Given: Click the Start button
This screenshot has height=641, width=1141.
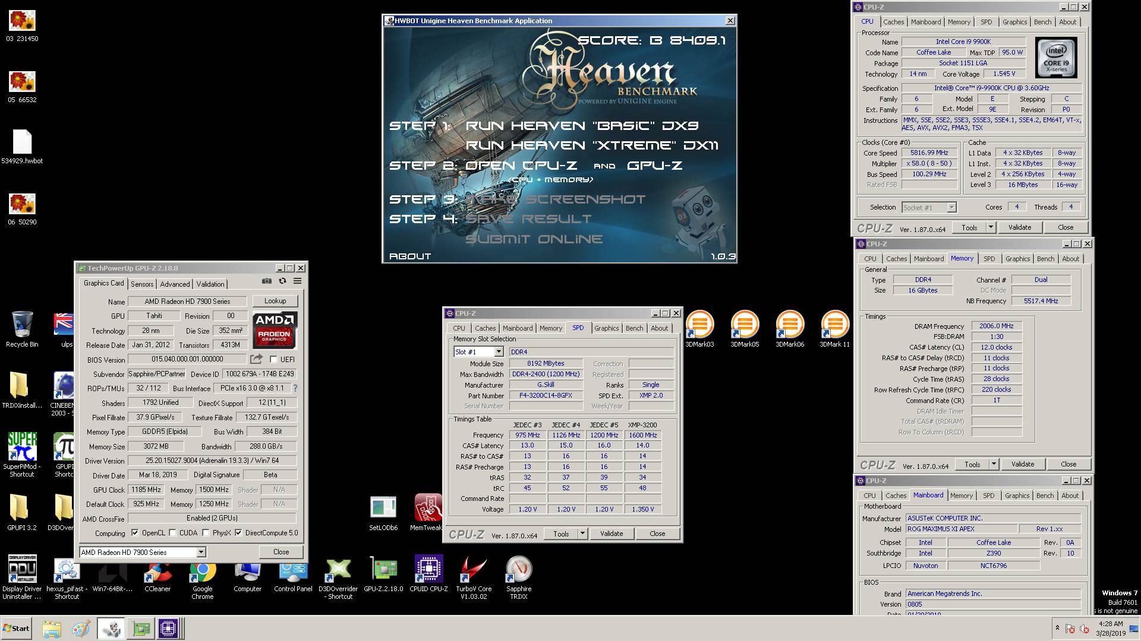Looking at the screenshot, I should click(x=16, y=628).
